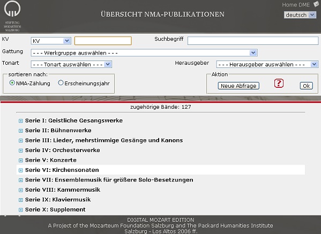Open Serie VIII: Kammermusik title
Screen dimensions: 321x234
coord(63,190)
